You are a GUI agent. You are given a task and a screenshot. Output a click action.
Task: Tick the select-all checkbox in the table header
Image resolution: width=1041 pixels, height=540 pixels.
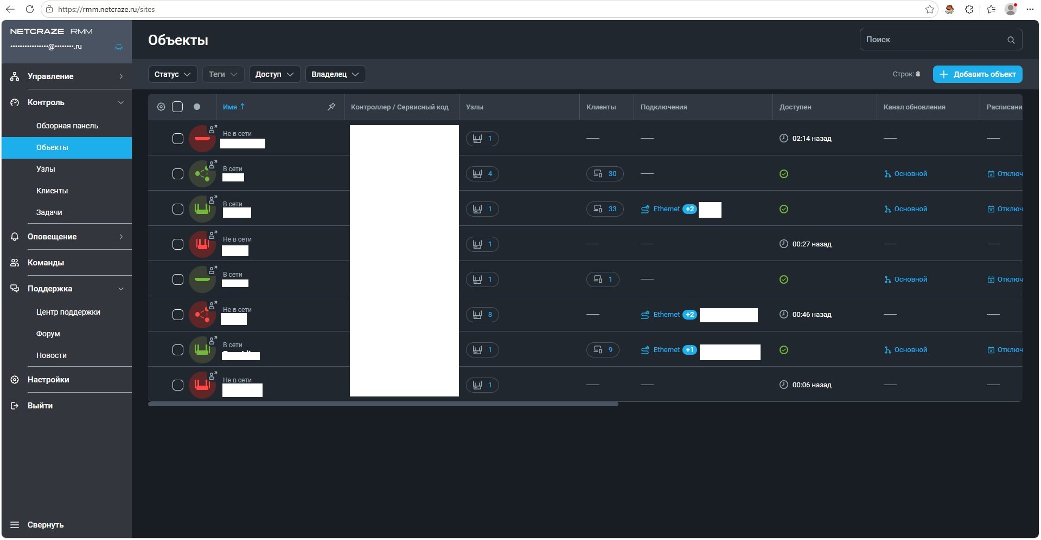pyautogui.click(x=177, y=107)
